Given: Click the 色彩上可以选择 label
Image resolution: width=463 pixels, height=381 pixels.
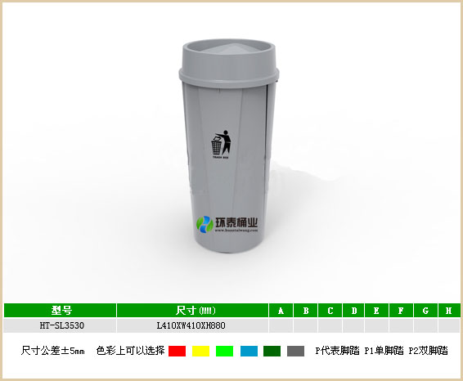Looking at the screenshot, I should pos(130,351).
